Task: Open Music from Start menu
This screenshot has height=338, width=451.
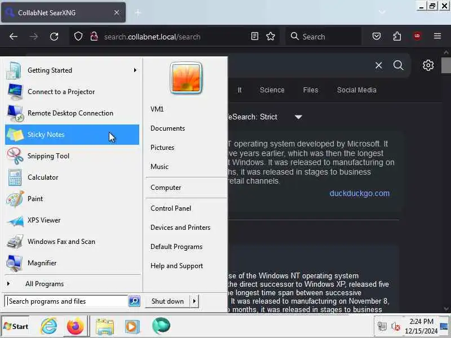Action: (160, 167)
